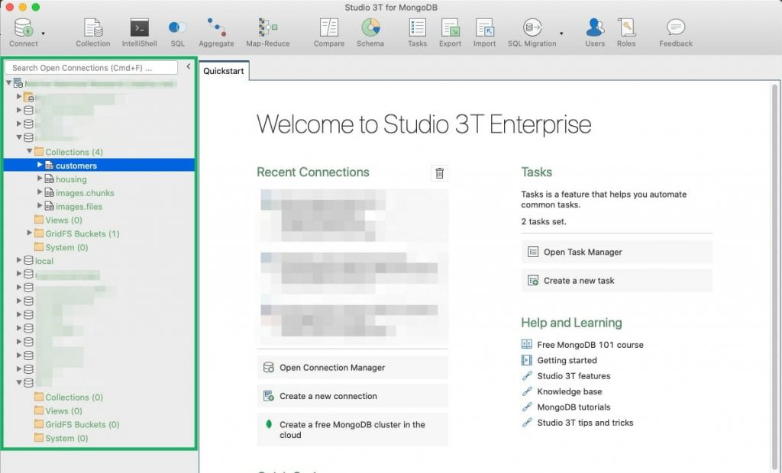Open the Collection toolbar tool

tap(92, 32)
